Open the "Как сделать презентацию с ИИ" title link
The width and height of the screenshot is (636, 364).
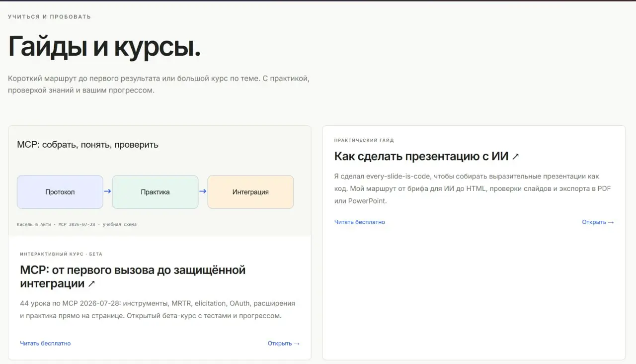426,156
